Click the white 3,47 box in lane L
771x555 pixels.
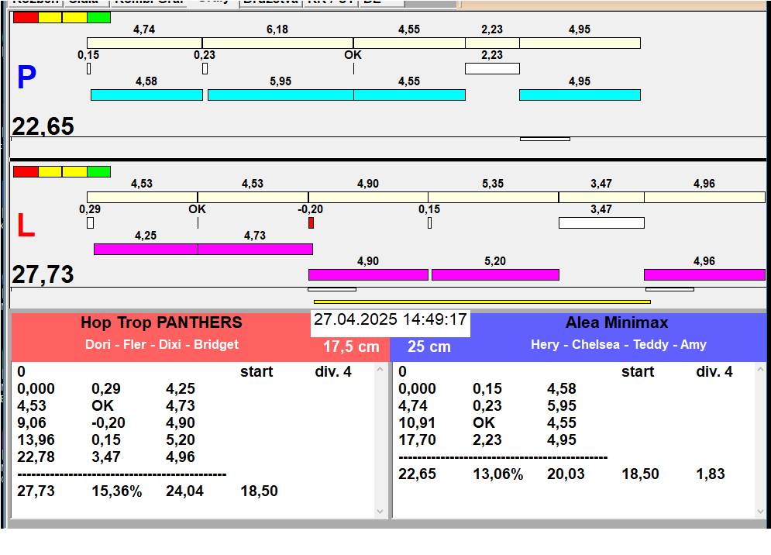601,223
